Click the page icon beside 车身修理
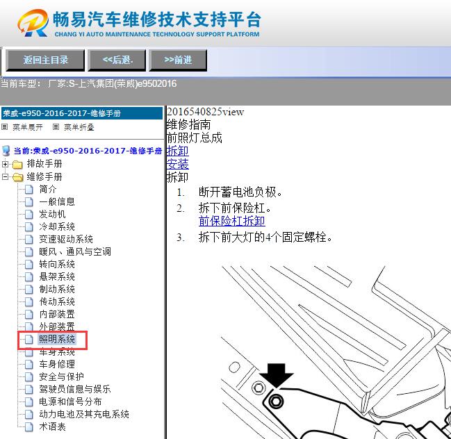This screenshot has height=439, width=451. (x=28, y=364)
